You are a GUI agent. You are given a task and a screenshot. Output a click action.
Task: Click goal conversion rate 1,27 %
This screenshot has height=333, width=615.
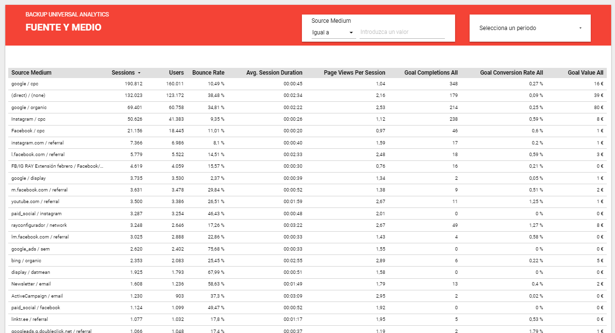click(535, 225)
